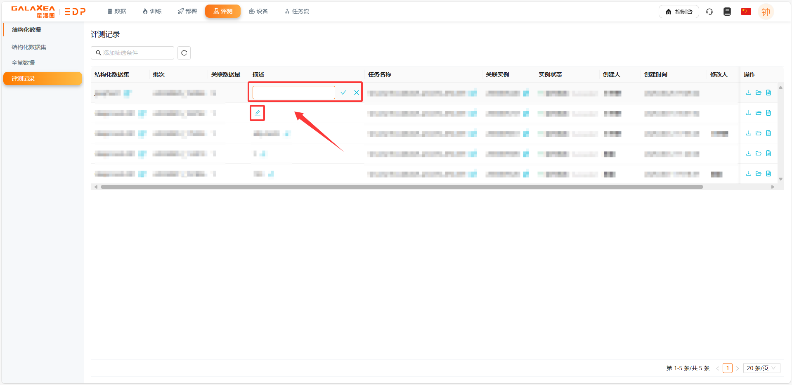The width and height of the screenshot is (792, 385).
Task: Switch to the 部署 navigation tab
Action: [x=187, y=11]
